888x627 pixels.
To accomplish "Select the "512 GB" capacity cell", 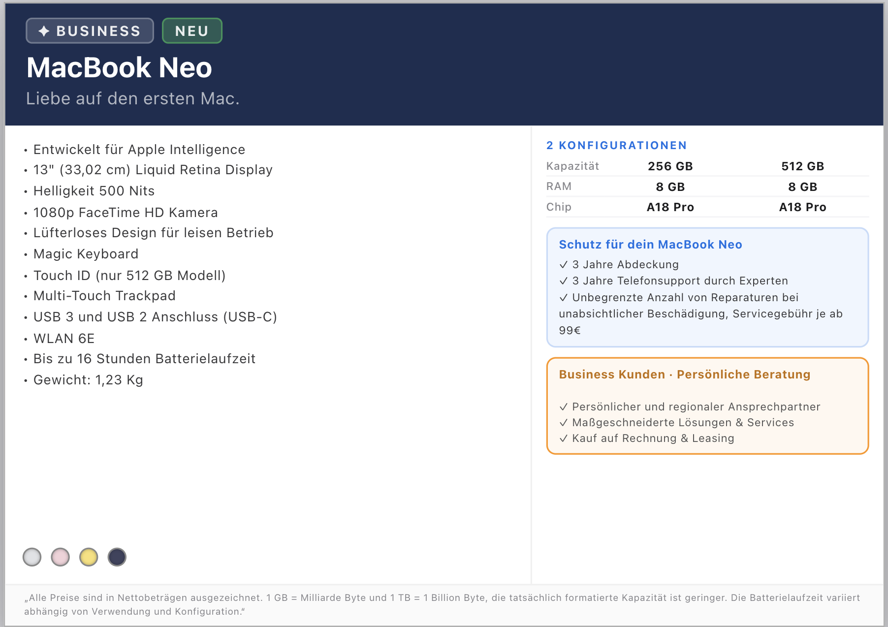I will tap(803, 166).
